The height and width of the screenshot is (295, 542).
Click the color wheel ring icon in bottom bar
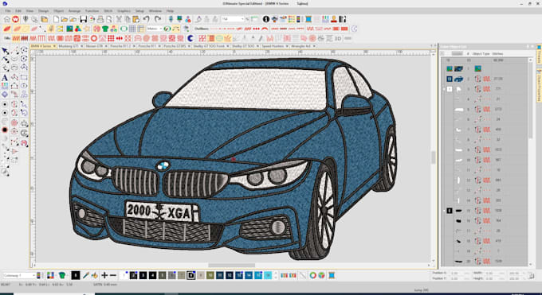(312, 275)
